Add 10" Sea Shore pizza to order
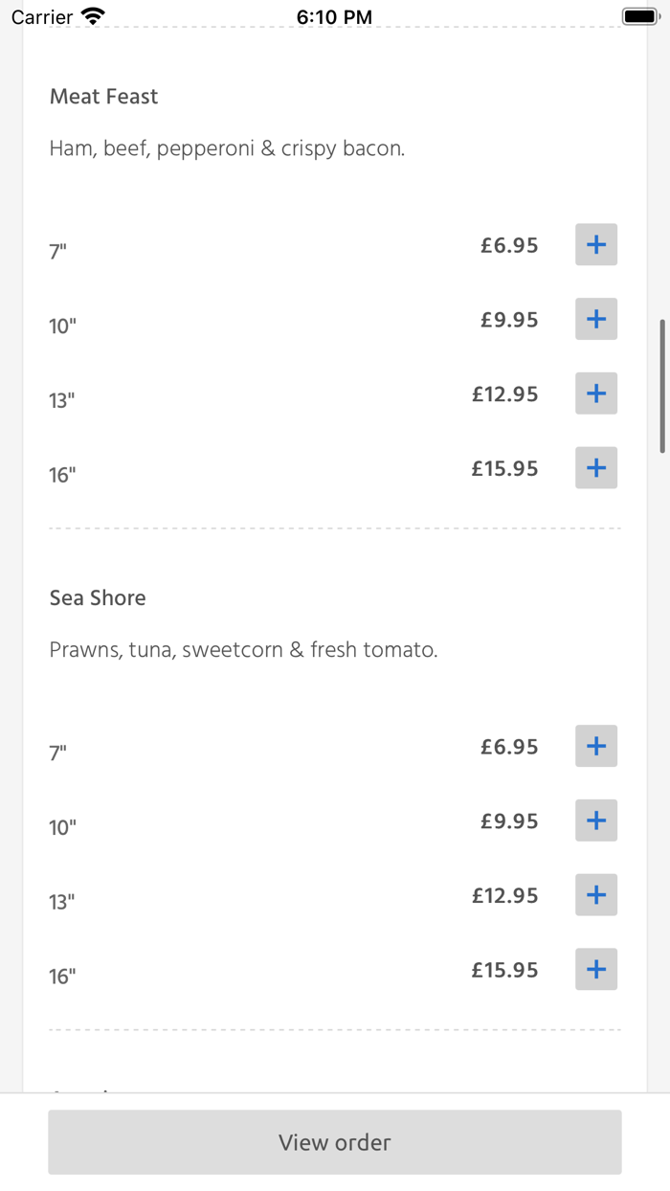The height and width of the screenshot is (1191, 670). pos(595,820)
